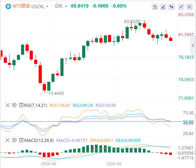Screen dimensions: 196x168
Task: Click the 85.3569 price axis label
Action: (186, 15)
